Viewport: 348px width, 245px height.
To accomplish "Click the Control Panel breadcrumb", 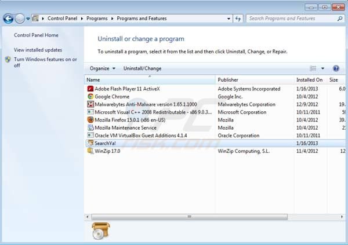I will pos(63,19).
